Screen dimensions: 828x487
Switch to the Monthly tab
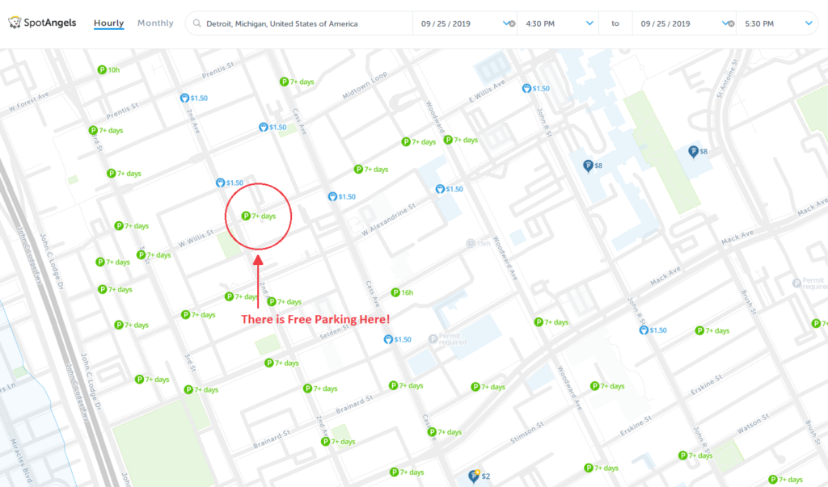tap(155, 23)
